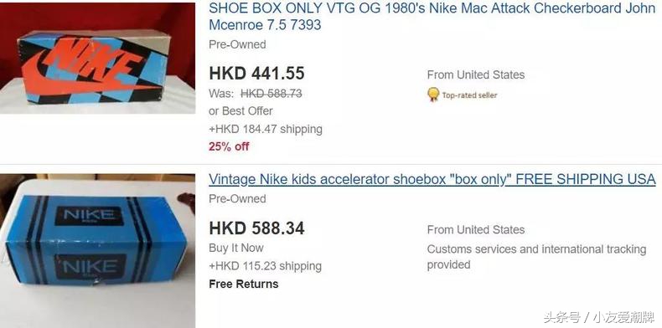Viewport: 662px width, 328px height.
Task: Open the SHOE BOX ONLY VTG OG listing title
Action: (x=432, y=17)
